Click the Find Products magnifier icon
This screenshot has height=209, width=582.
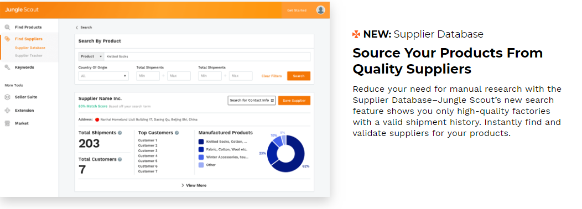coord(7,27)
